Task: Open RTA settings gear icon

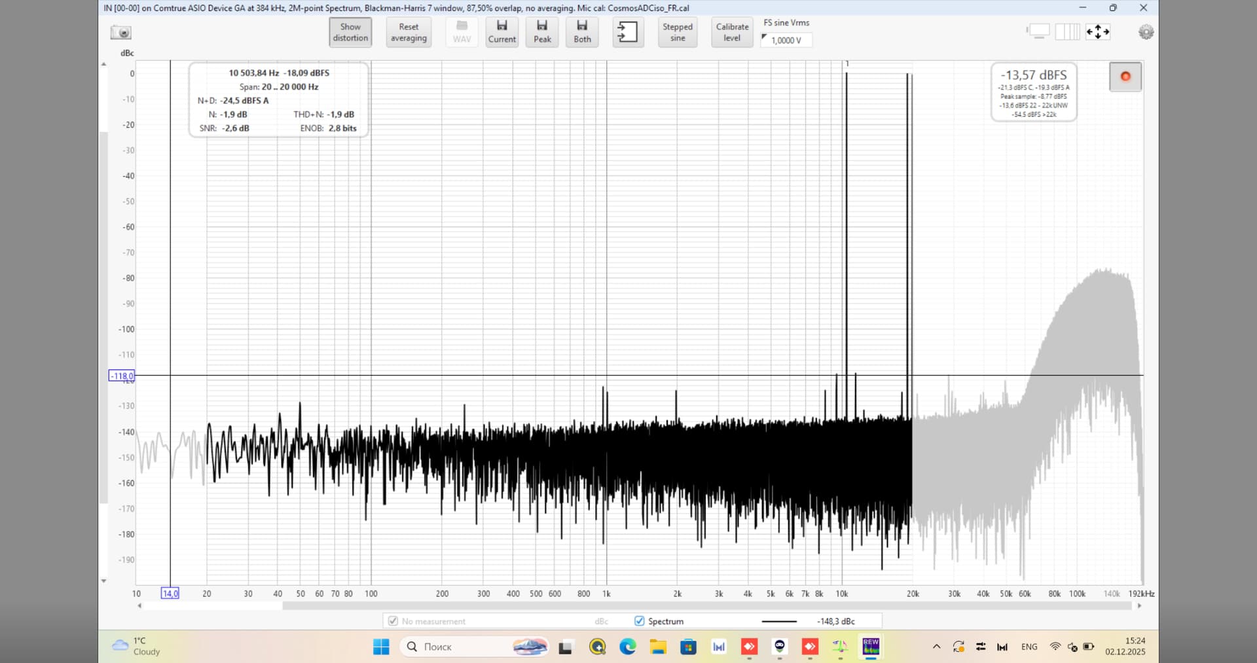Action: click(1146, 32)
